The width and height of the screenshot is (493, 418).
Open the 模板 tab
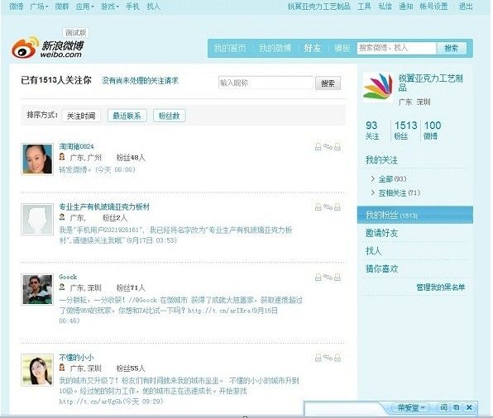pos(342,48)
